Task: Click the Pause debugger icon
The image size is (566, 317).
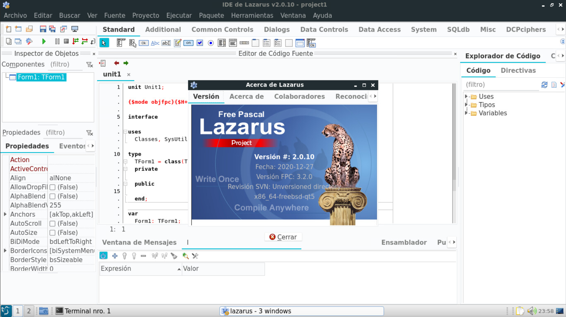Action: (x=57, y=41)
